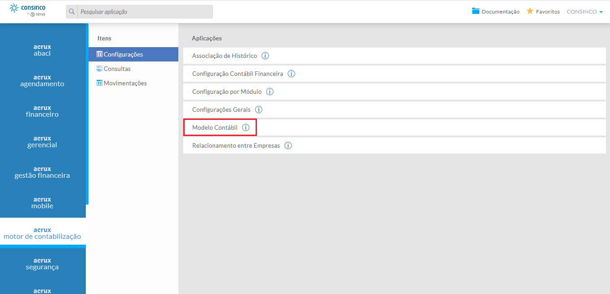Image resolution: width=610 pixels, height=294 pixels.
Task: Show info for Configuração Contábil Financeira
Action: coord(291,74)
